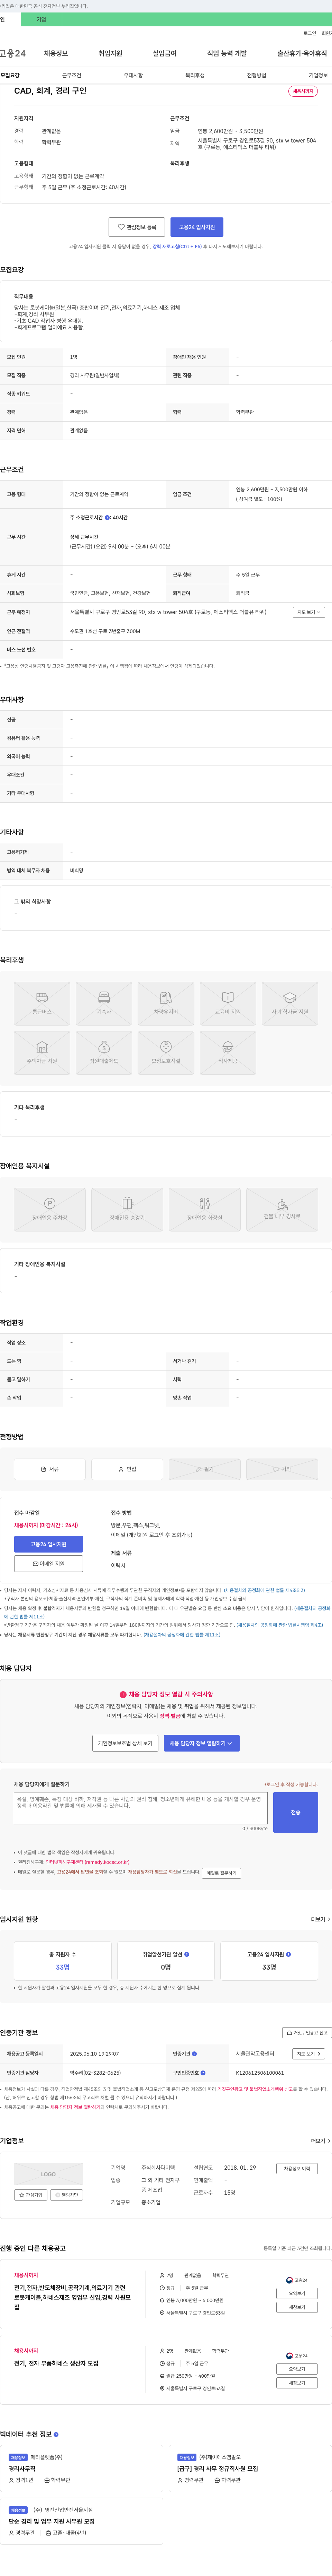Click info icon beside 고용24 입사지원 count
Screen dimensions: 332x2576
(x=288, y=1954)
